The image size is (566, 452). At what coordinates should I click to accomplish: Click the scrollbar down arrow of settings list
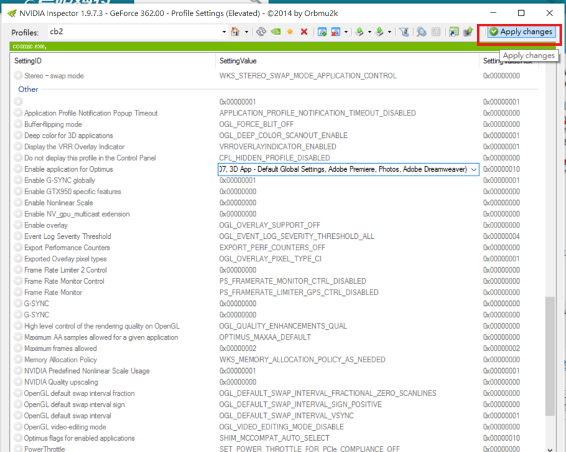(550, 449)
